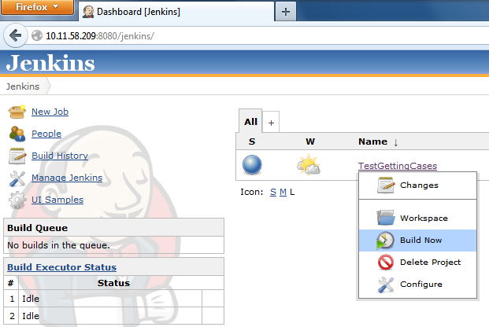Choose Workspace from the context menu
Screen dimensions: 489x327
417,218
